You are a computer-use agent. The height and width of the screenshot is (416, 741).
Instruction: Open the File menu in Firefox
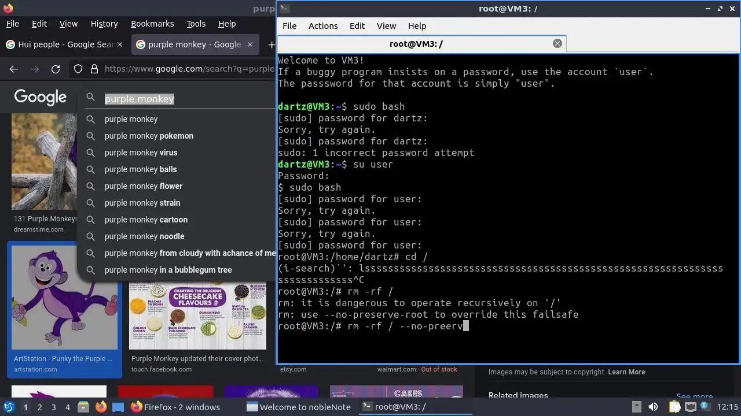pyautogui.click(x=13, y=24)
